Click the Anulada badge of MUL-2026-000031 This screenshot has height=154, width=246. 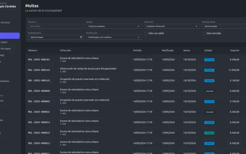(x=210, y=112)
